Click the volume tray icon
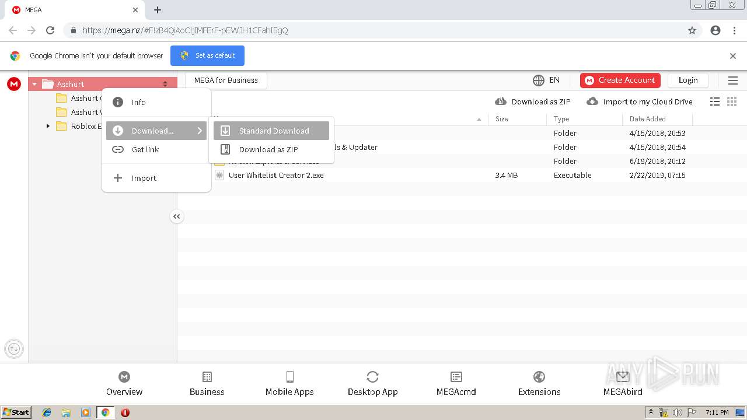Image resolution: width=747 pixels, height=420 pixels. pos(677,412)
